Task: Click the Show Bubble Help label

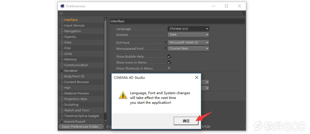Action: pyautogui.click(x=130, y=57)
